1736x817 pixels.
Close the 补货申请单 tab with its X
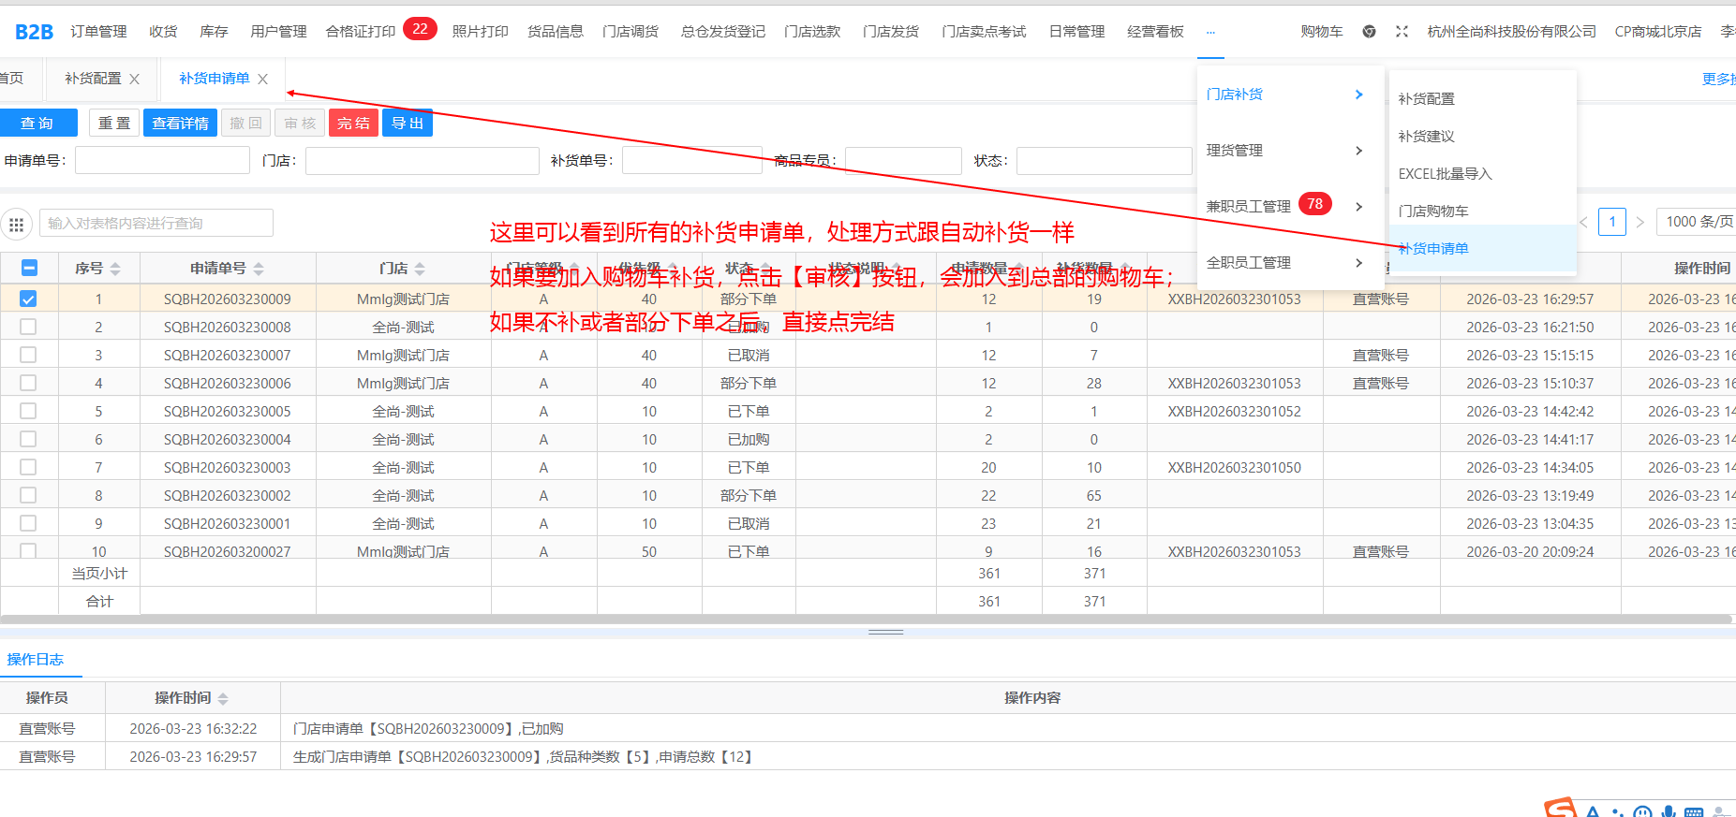(x=263, y=80)
